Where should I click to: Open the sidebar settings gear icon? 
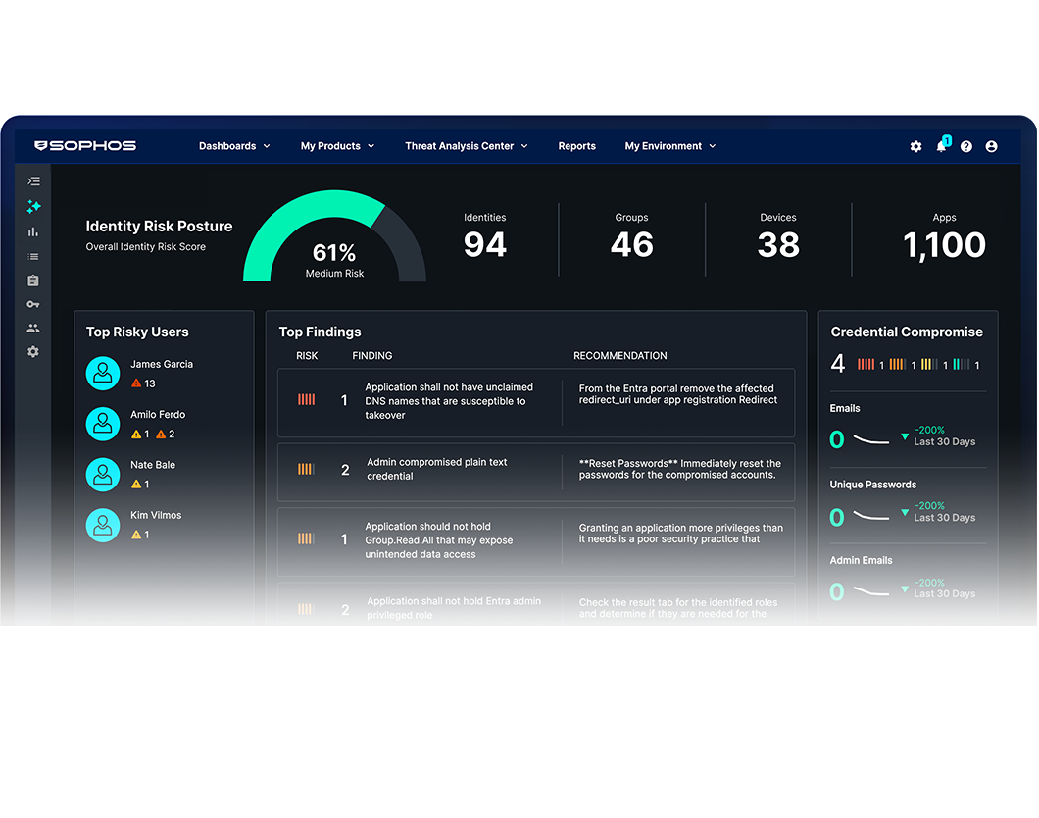coord(33,352)
